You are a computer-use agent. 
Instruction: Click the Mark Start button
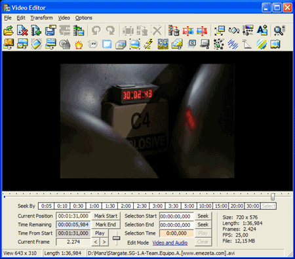coord(106,216)
